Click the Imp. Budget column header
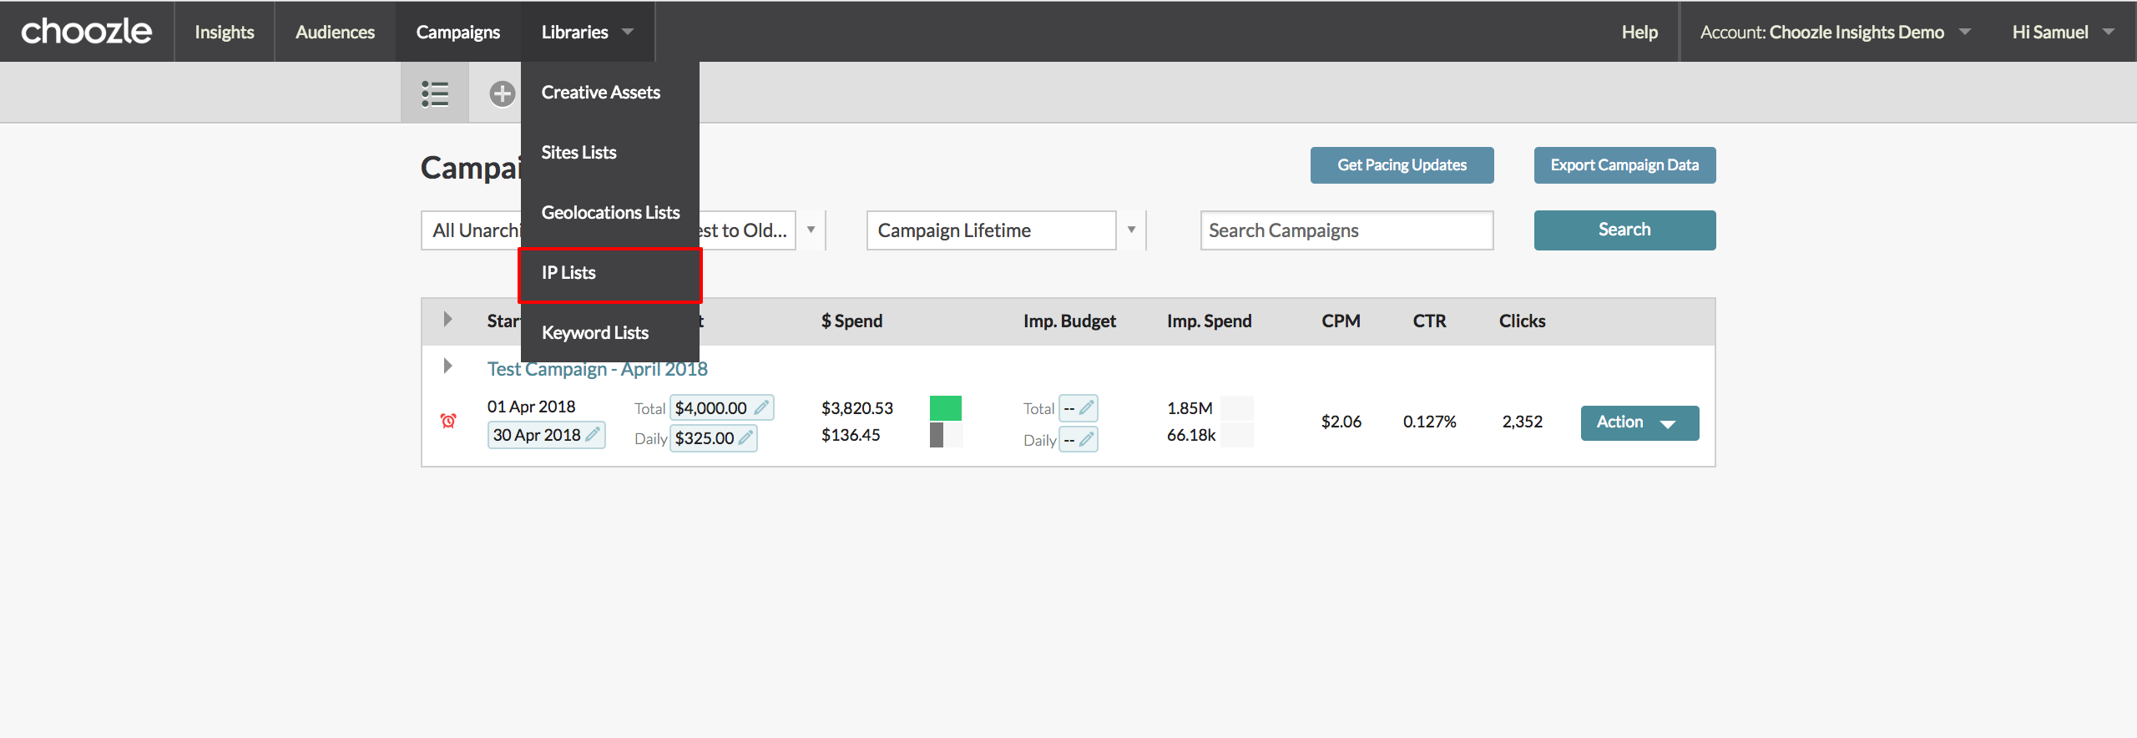Image resolution: width=2137 pixels, height=738 pixels. tap(1069, 321)
